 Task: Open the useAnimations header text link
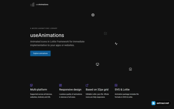coord(42,5)
